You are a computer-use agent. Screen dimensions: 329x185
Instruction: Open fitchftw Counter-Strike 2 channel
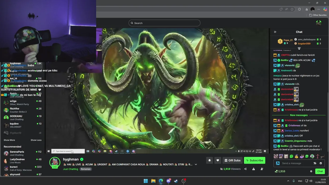tap(23, 110)
